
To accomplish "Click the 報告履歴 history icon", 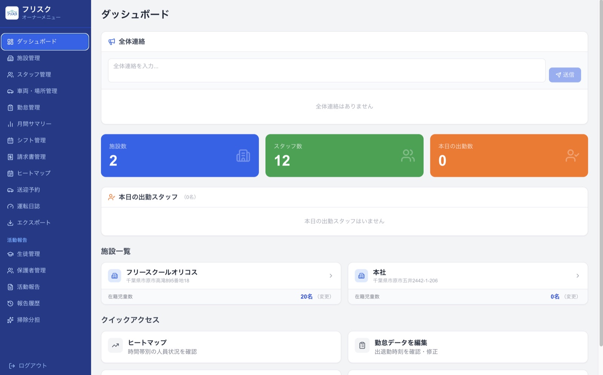I will click(x=10, y=303).
